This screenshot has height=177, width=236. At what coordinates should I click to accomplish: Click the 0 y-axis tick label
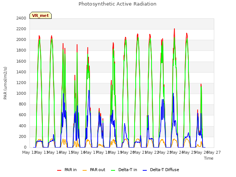[x=25, y=147]
